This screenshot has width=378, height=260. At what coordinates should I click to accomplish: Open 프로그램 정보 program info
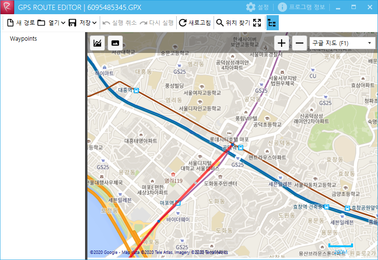click(x=307, y=7)
